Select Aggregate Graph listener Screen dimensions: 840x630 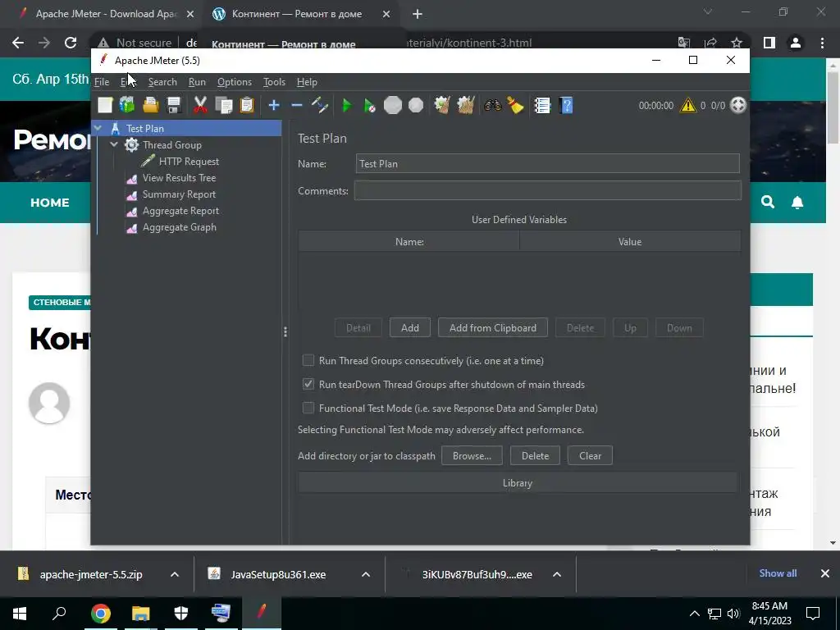[180, 227]
